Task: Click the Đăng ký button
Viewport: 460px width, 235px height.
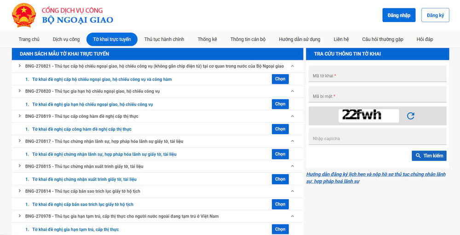Action: coord(435,15)
